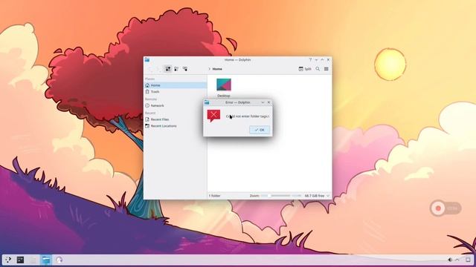Screen dimensions: 476x267
Task: Switch Dolphin to Icons view mode
Action: tap(168, 69)
